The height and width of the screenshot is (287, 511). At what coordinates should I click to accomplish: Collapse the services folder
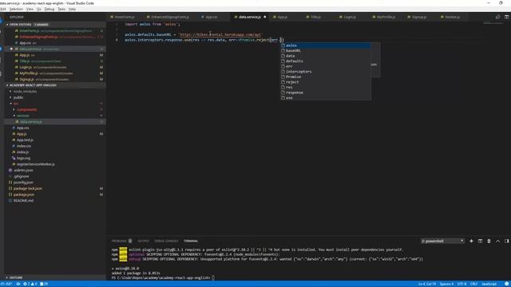point(23,116)
